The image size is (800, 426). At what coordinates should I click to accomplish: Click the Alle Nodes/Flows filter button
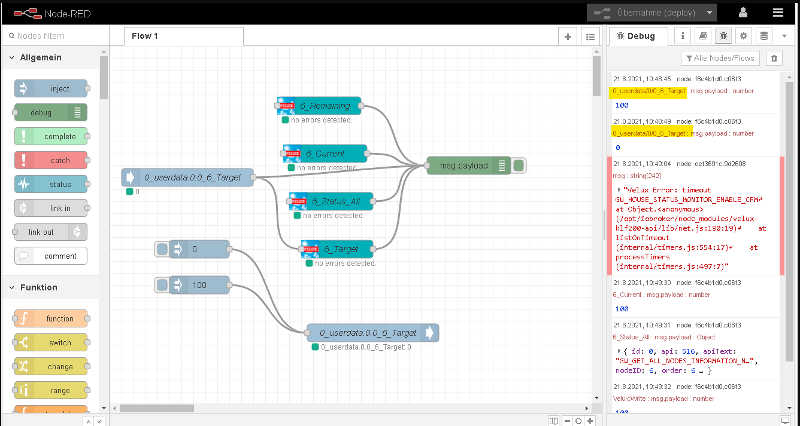coord(720,58)
